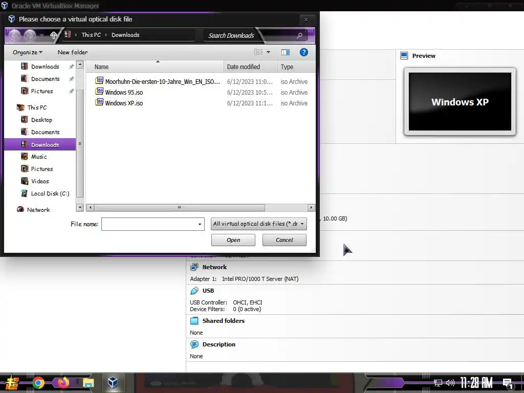Click VirtualBox icon on taskbar
Image resolution: width=524 pixels, height=393 pixels.
(x=113, y=382)
